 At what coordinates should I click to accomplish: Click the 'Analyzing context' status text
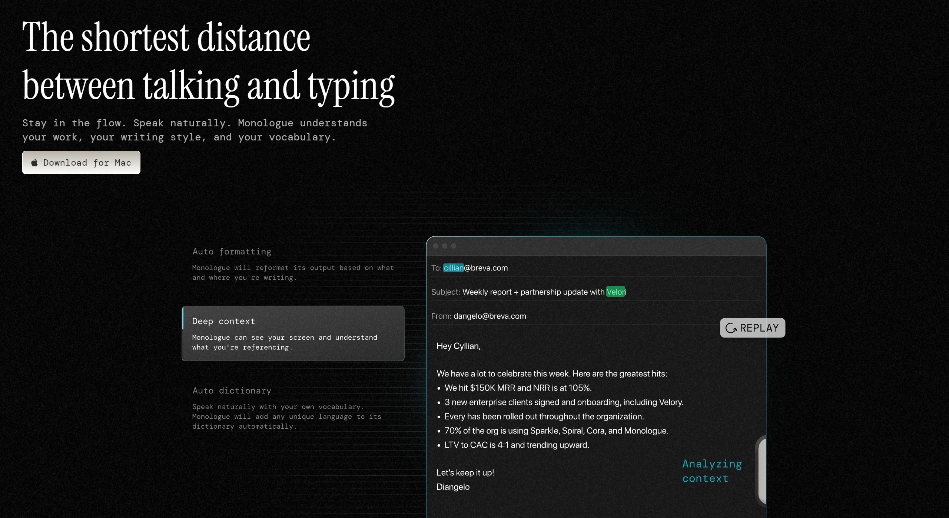coord(711,471)
